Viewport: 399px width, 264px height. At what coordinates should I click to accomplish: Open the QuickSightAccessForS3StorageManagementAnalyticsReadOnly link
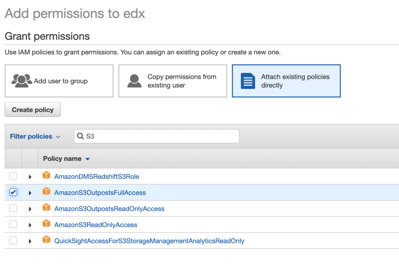pos(149,241)
